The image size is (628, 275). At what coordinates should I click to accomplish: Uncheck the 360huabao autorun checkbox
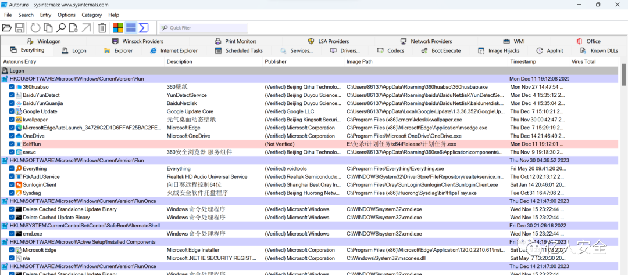click(12, 87)
